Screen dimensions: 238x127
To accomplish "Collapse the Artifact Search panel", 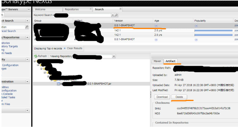I will (x=27, y=21).
